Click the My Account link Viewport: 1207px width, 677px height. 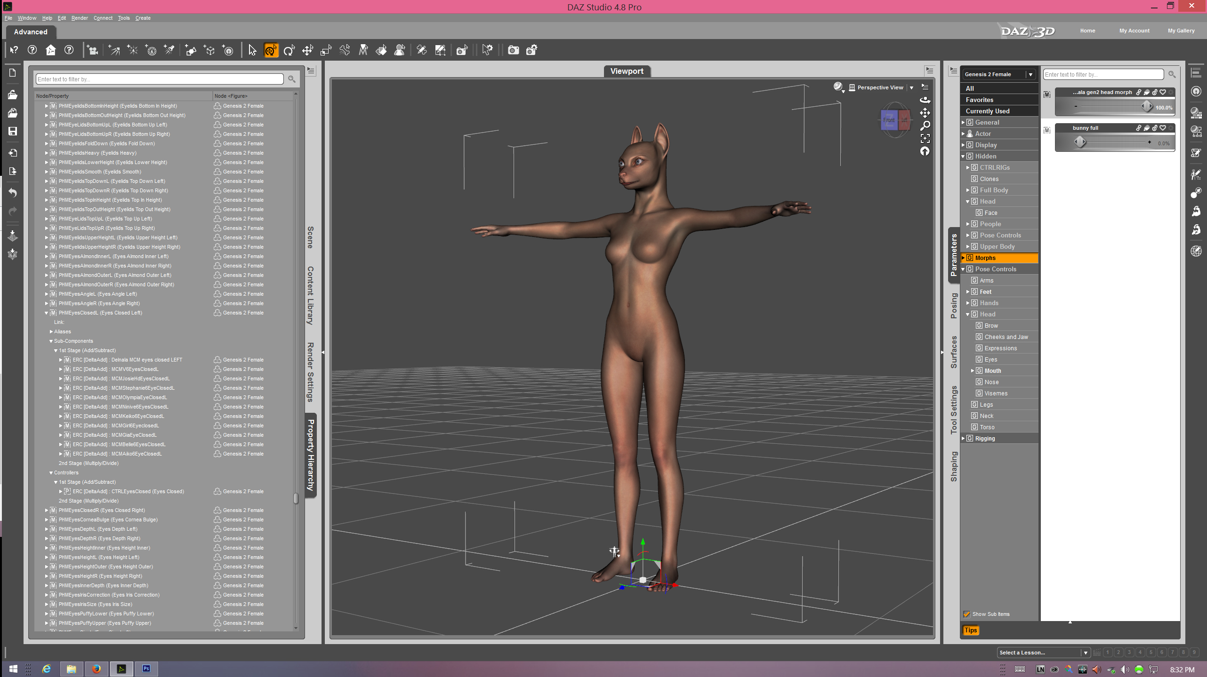[1134, 31]
